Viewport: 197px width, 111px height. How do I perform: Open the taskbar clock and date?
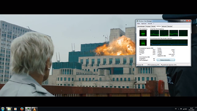(x=191, y=109)
